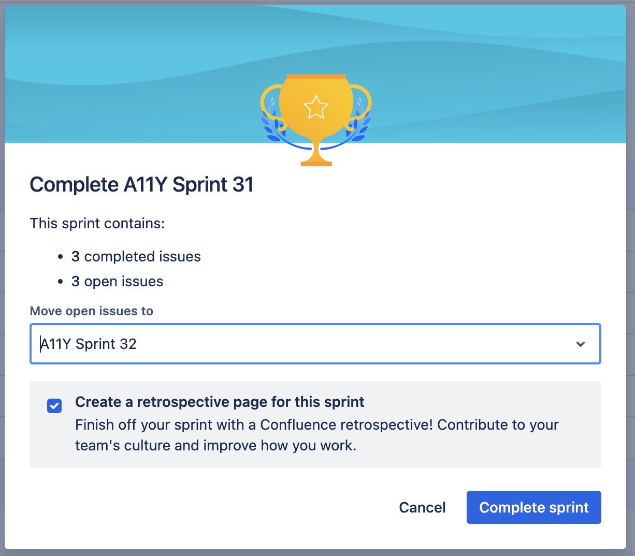Expand the sprint dropdown chevron arrow
The image size is (635, 556).
click(x=581, y=344)
